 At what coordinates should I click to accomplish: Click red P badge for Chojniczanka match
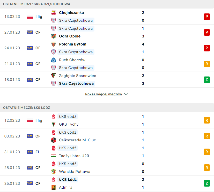[x=206, y=17]
